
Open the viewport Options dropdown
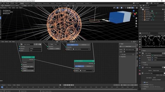click(x=135, y=6)
